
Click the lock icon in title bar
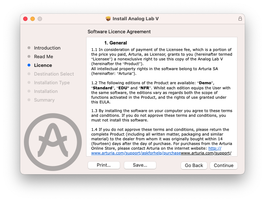(x=240, y=18)
